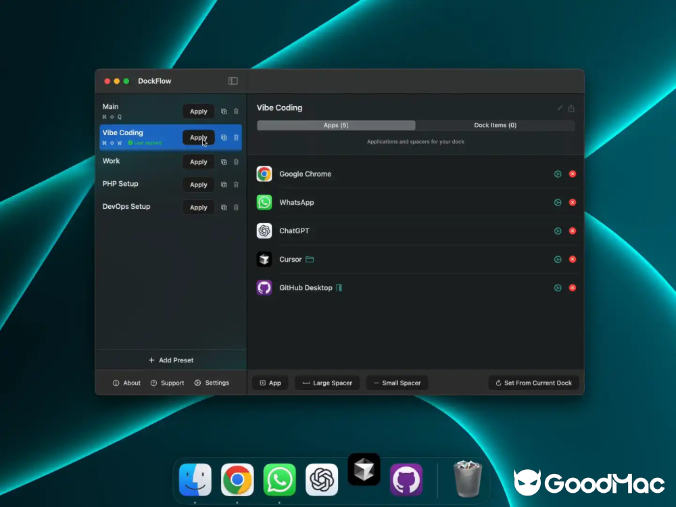Click Add Preset
Screen dimensions: 676x507
(x=171, y=360)
